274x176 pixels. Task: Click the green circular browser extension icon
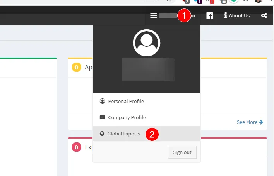point(234,1)
